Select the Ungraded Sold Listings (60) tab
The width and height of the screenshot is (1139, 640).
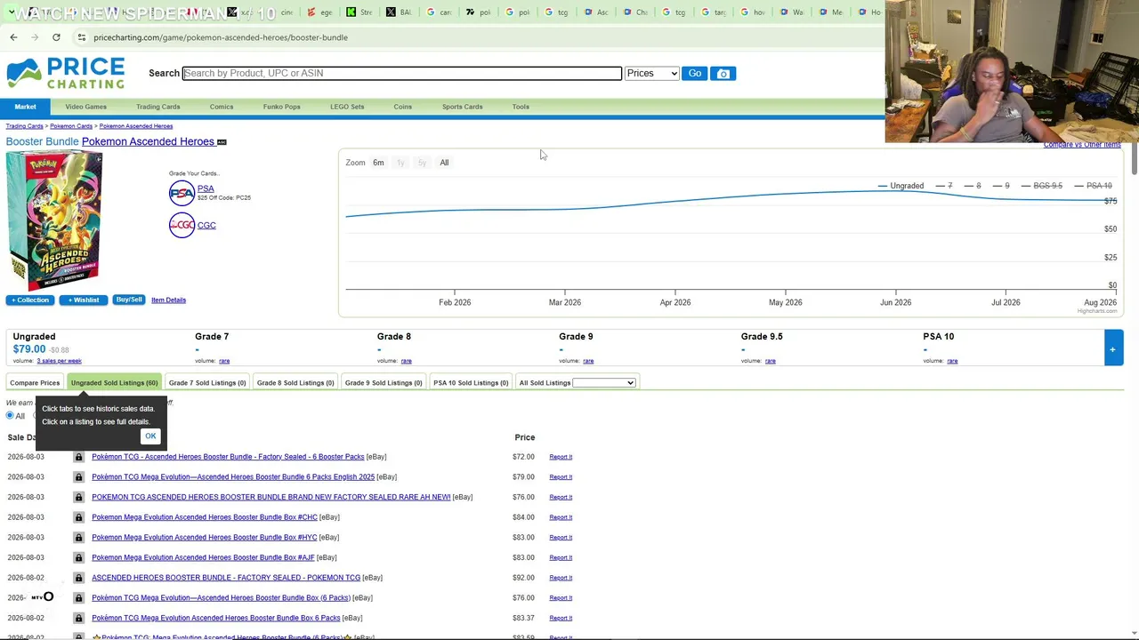click(114, 383)
